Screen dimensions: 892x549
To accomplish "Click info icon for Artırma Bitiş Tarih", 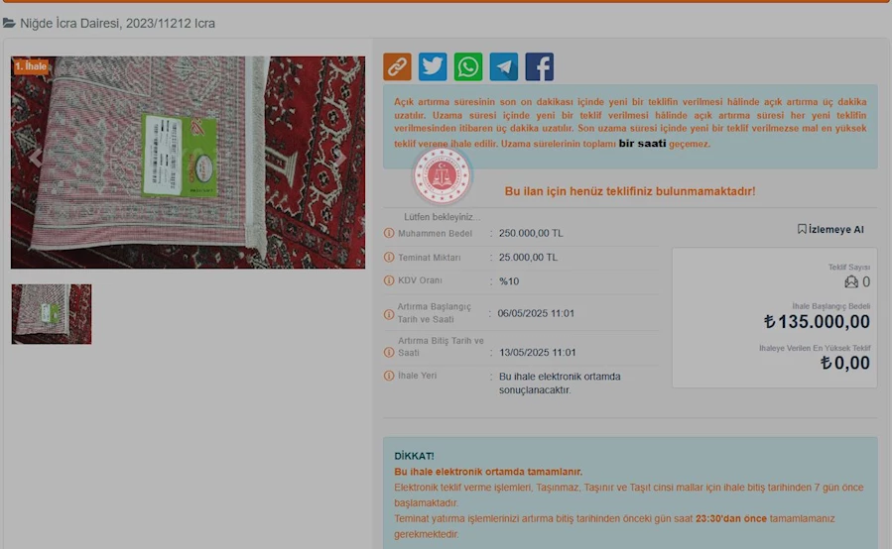I will tap(389, 352).
